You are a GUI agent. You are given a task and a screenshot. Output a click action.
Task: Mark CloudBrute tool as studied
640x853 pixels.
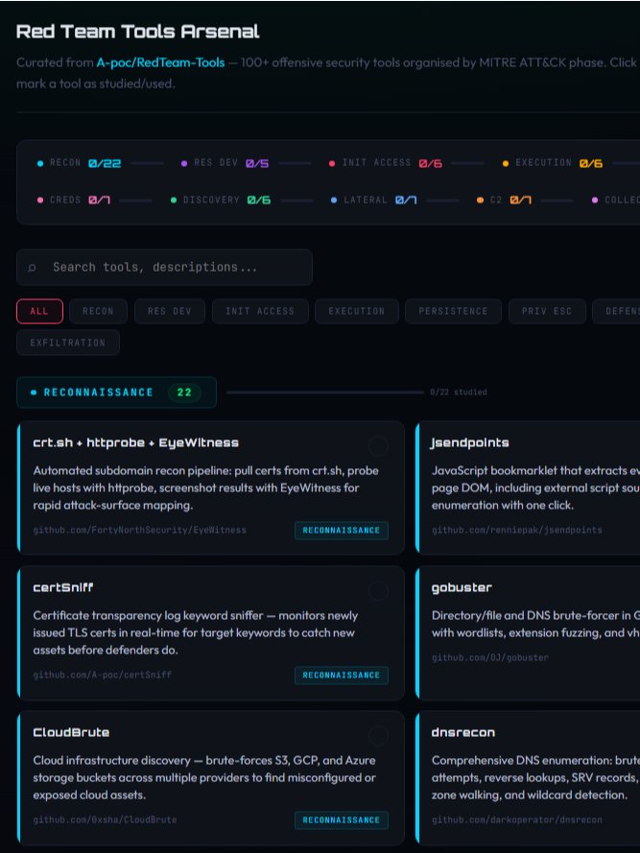click(x=378, y=736)
